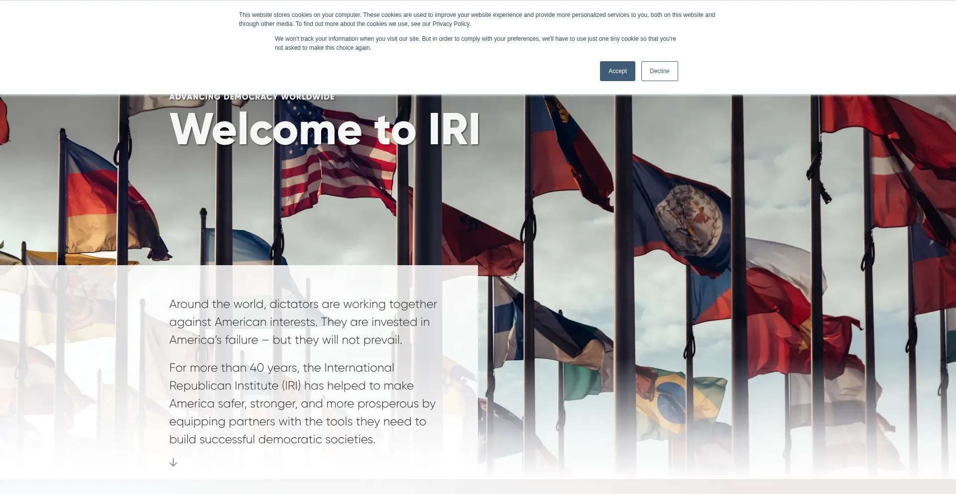
Task: Accept the website cookies
Action: point(617,71)
